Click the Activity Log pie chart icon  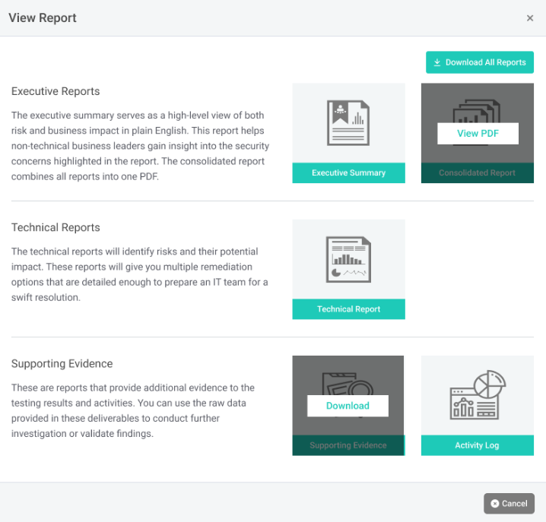[x=477, y=395]
